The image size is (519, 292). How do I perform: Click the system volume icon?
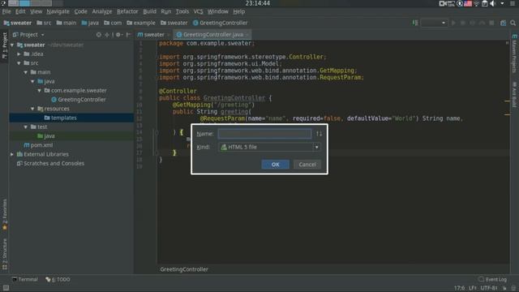[492, 3]
